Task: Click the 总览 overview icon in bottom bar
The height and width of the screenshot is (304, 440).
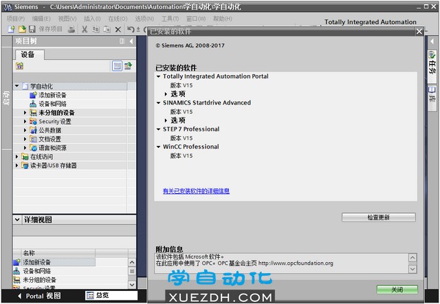Action: [90, 295]
